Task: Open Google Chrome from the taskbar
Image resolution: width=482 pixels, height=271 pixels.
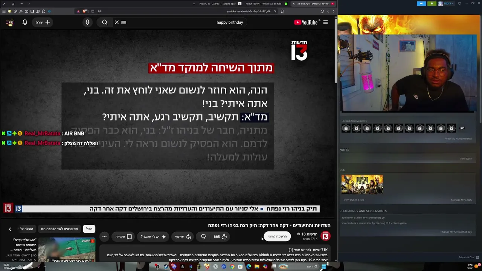Action: point(232,266)
